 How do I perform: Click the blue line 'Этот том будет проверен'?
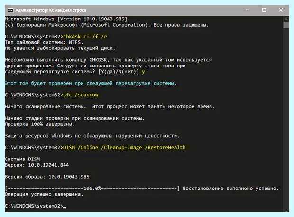coord(91,83)
